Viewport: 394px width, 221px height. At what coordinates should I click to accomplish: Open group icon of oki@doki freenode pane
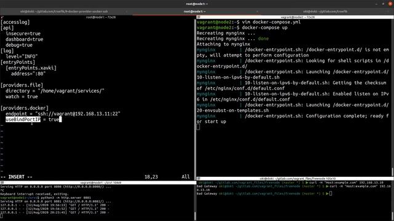coord(198,179)
